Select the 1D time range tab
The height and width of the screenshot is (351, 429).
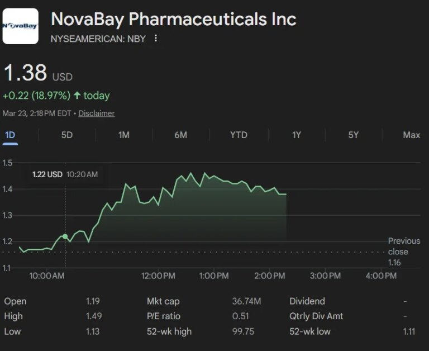coord(10,135)
